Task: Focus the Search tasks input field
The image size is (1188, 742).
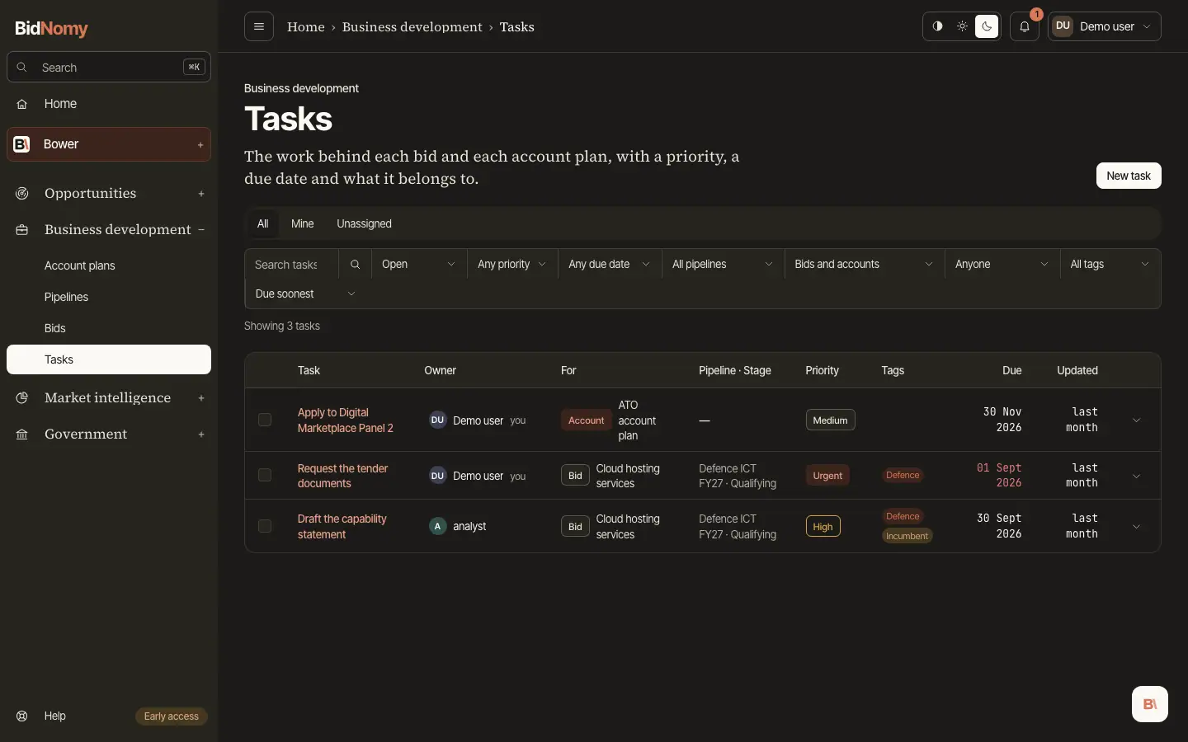Action: [x=292, y=265]
